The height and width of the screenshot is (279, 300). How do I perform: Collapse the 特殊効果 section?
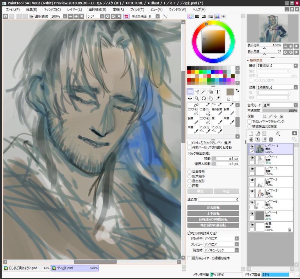tap(248, 60)
